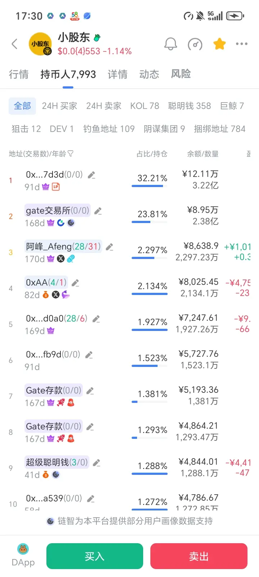The image size is (259, 577).
Task: Switch to 行情 tab
Action: (x=19, y=74)
